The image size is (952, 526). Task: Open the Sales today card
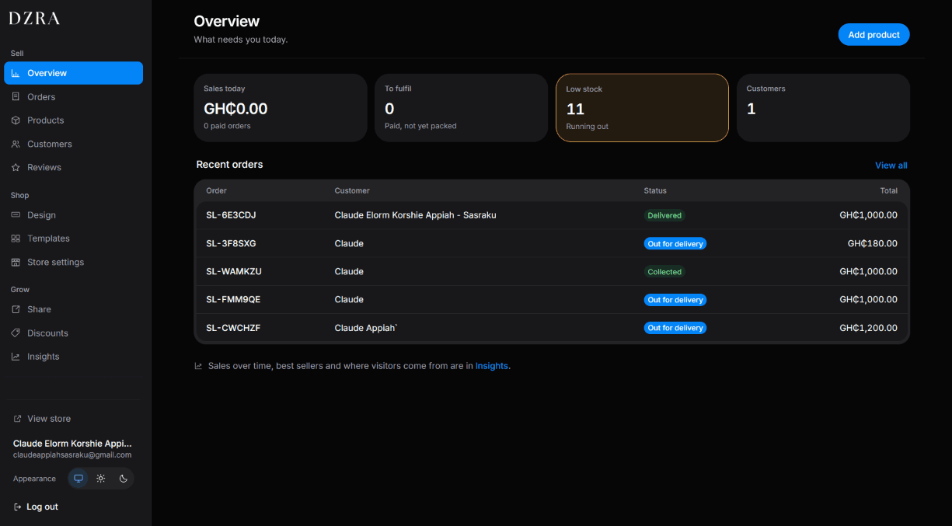tap(280, 108)
